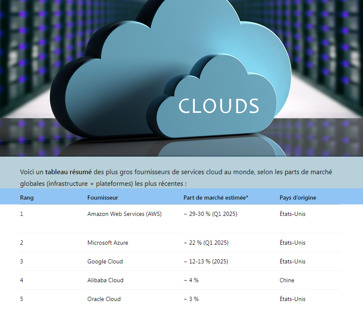Click the CLOUDS title text
The height and width of the screenshot is (319, 363).
tap(218, 106)
